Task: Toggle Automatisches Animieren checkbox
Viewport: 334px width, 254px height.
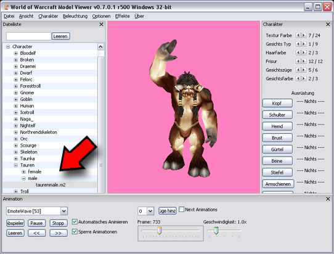Action: pos(75,222)
